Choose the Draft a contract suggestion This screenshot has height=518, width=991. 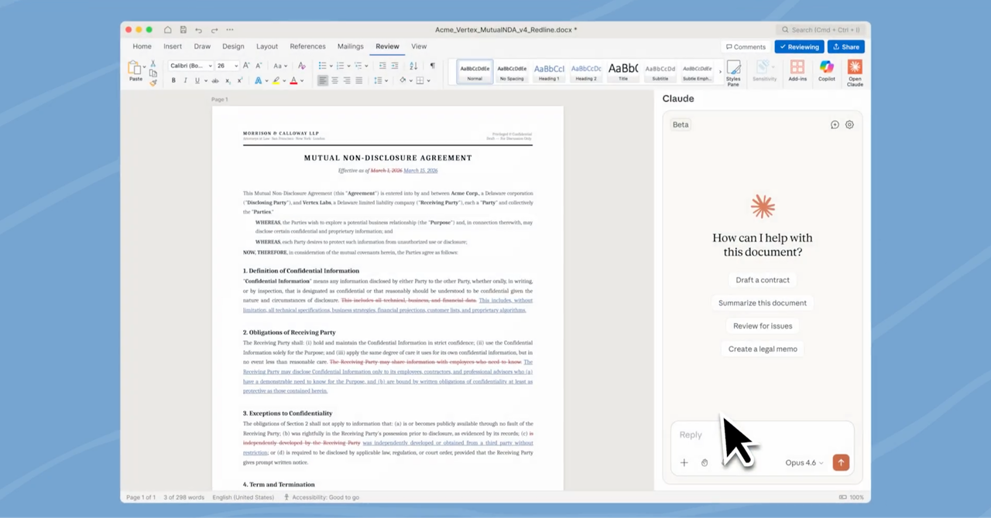pos(763,280)
